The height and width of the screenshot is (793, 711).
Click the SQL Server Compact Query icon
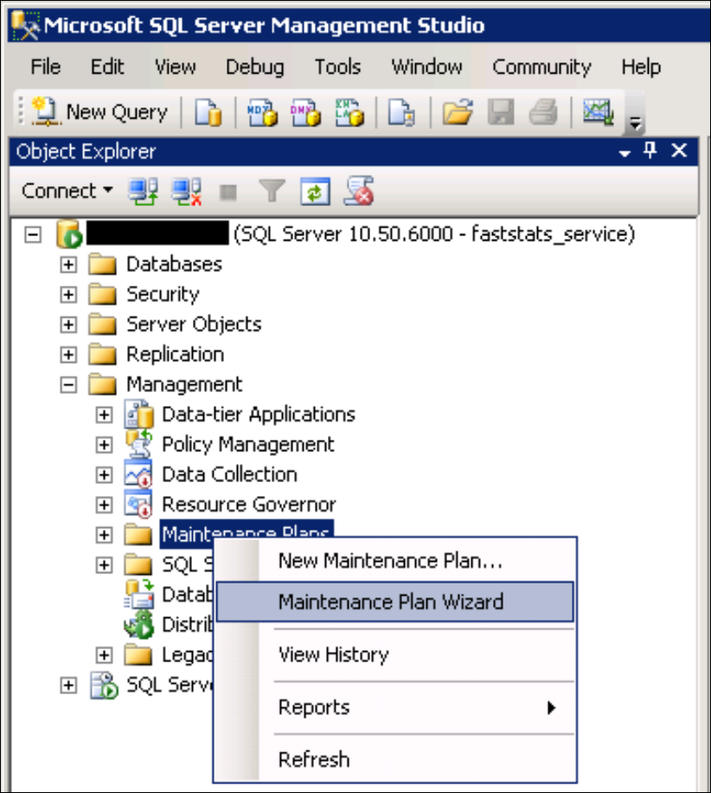click(x=401, y=112)
